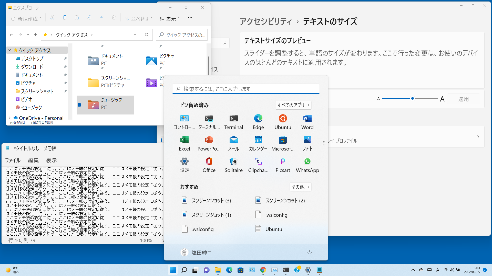Click the Explorer refresh icon
492x276 pixels.
click(x=147, y=34)
